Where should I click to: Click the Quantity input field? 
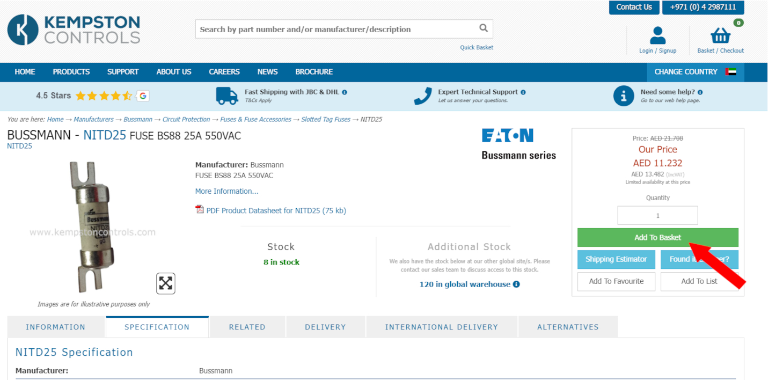coord(657,215)
